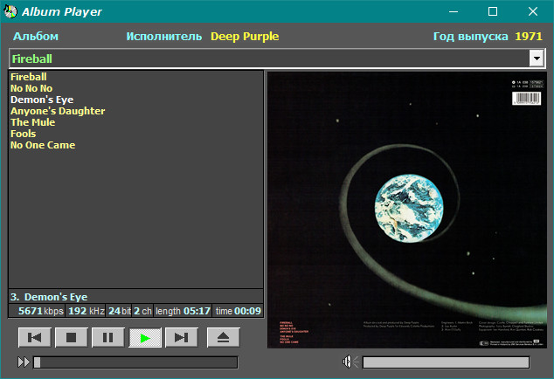Image resolution: width=554 pixels, height=379 pixels.
Task: Open the album dropdown arrow
Action: (x=537, y=59)
